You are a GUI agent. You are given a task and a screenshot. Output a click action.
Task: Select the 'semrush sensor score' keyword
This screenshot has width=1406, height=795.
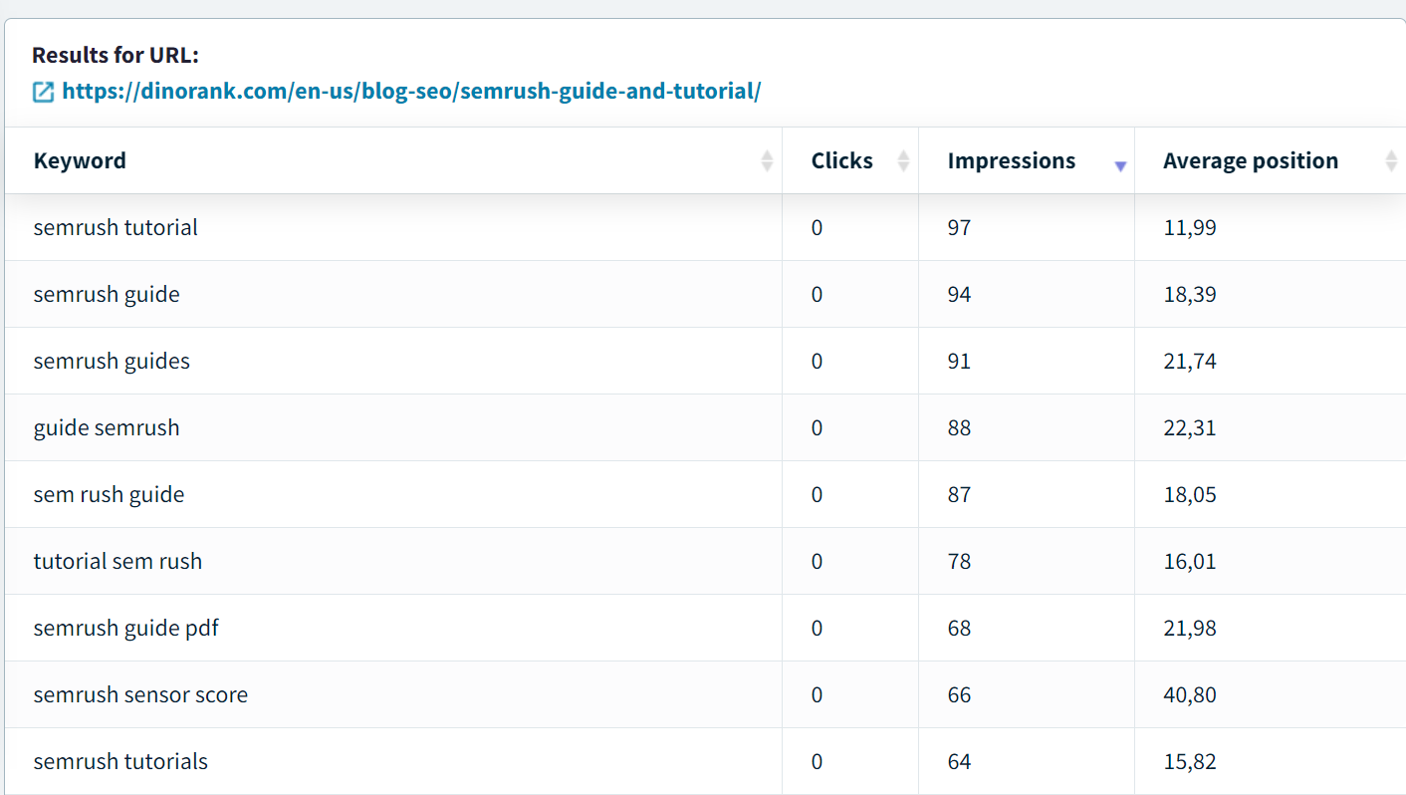[140, 694]
